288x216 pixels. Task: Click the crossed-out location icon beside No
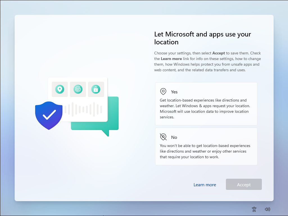[x=163, y=137]
